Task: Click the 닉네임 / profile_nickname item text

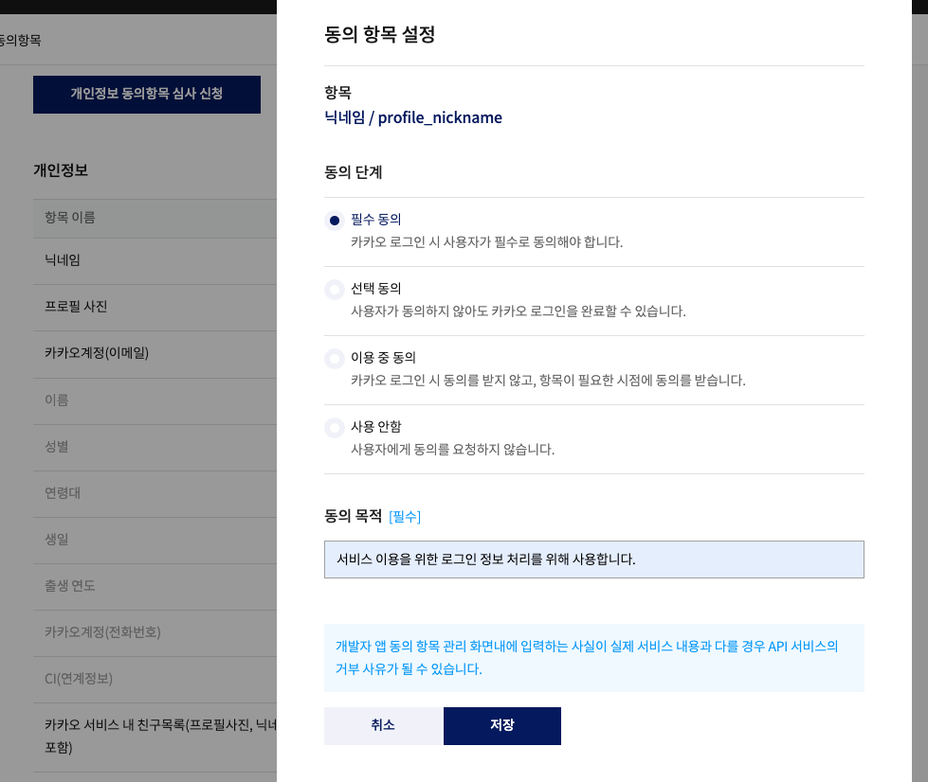Action: (413, 117)
